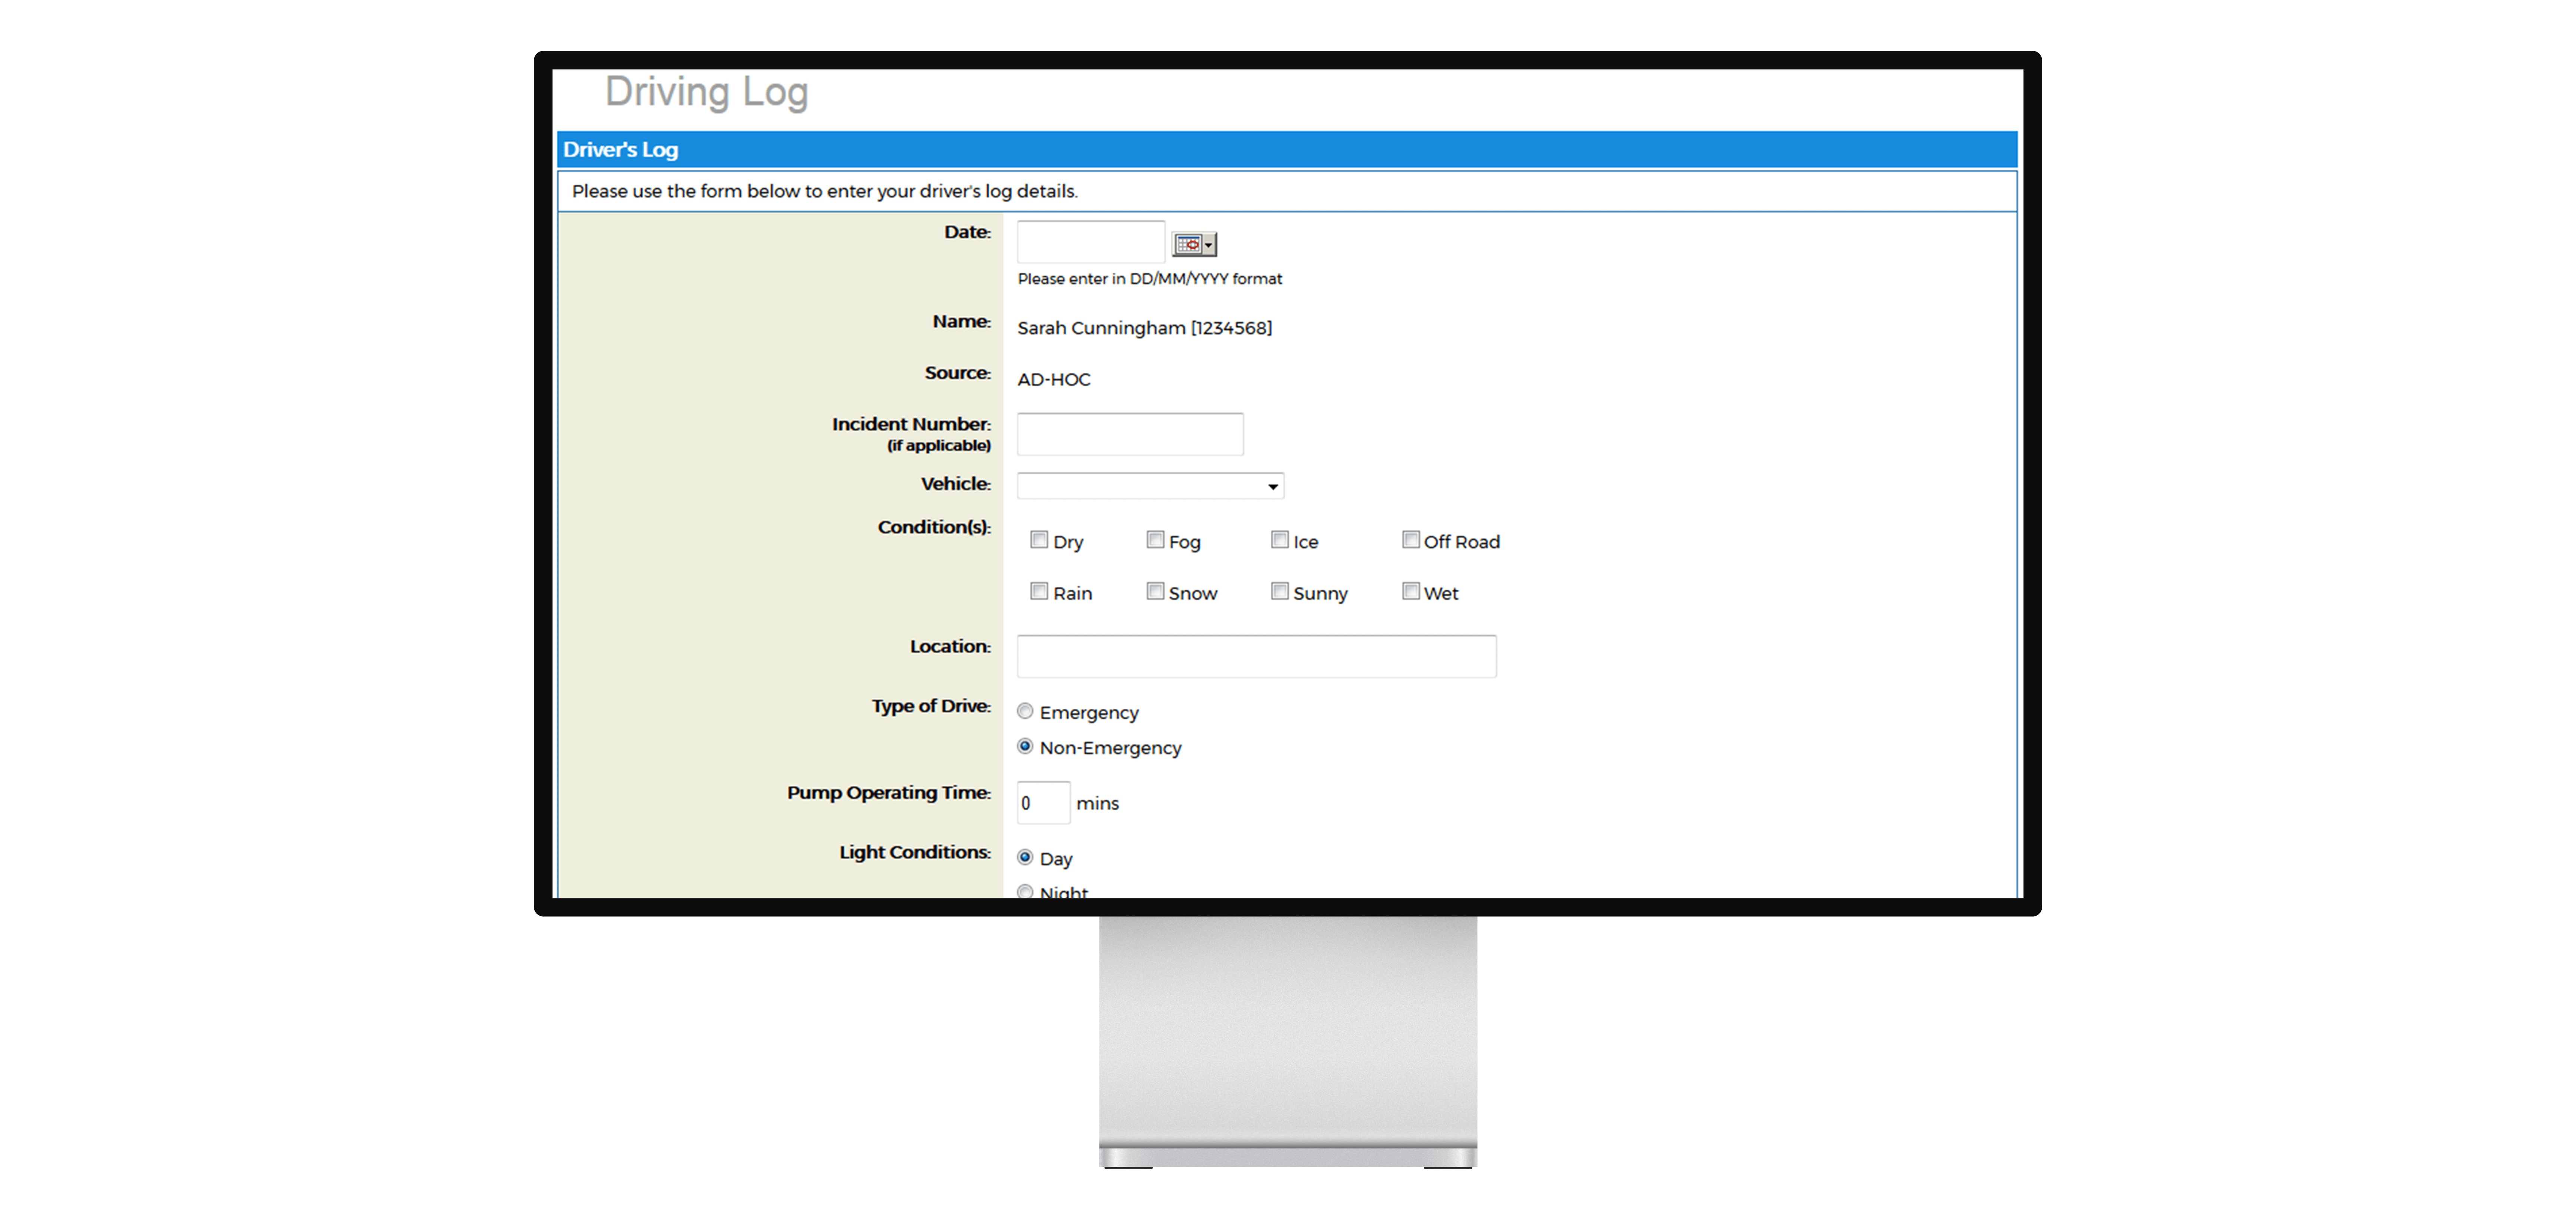Click the Location text field
Screen dimensions: 2576x1220
coord(1257,656)
